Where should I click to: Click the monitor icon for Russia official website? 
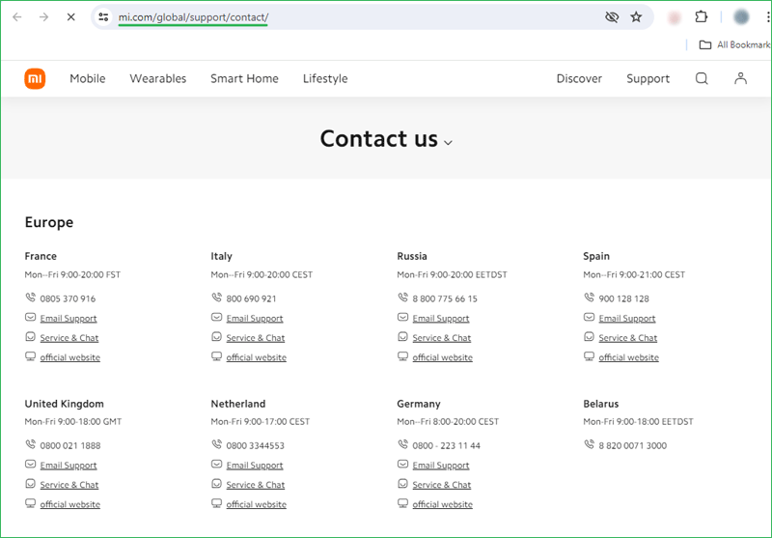[402, 356]
